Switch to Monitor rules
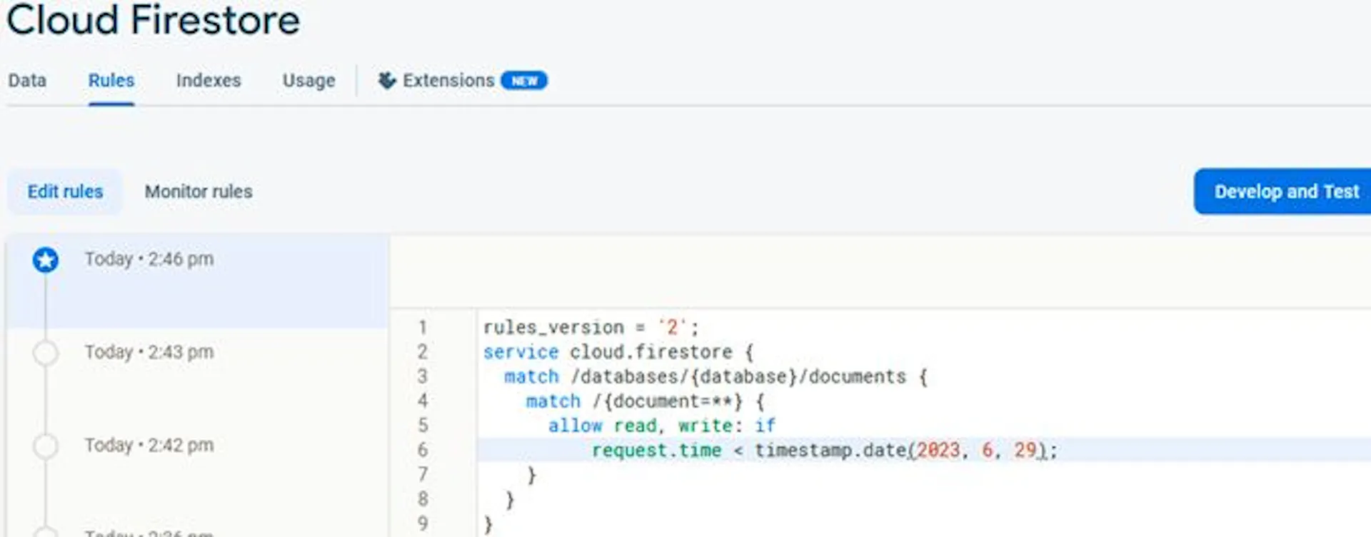Screen dimensions: 1371x537 tap(199, 191)
